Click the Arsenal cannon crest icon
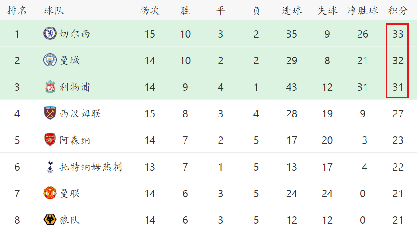417x230 pixels. tap(50, 140)
